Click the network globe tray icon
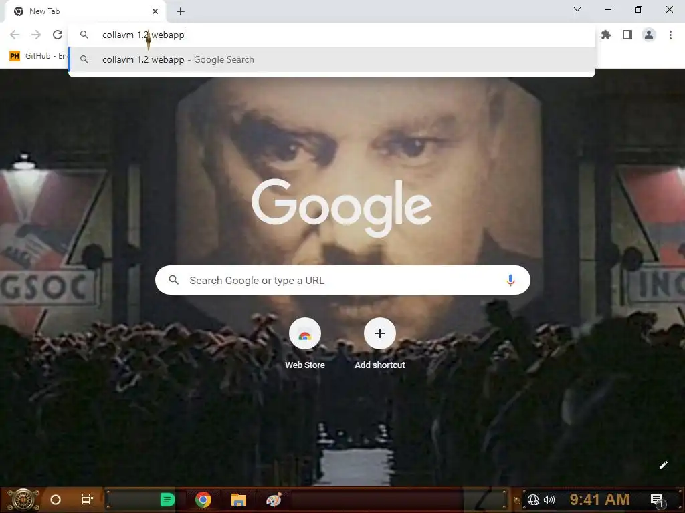 click(533, 500)
